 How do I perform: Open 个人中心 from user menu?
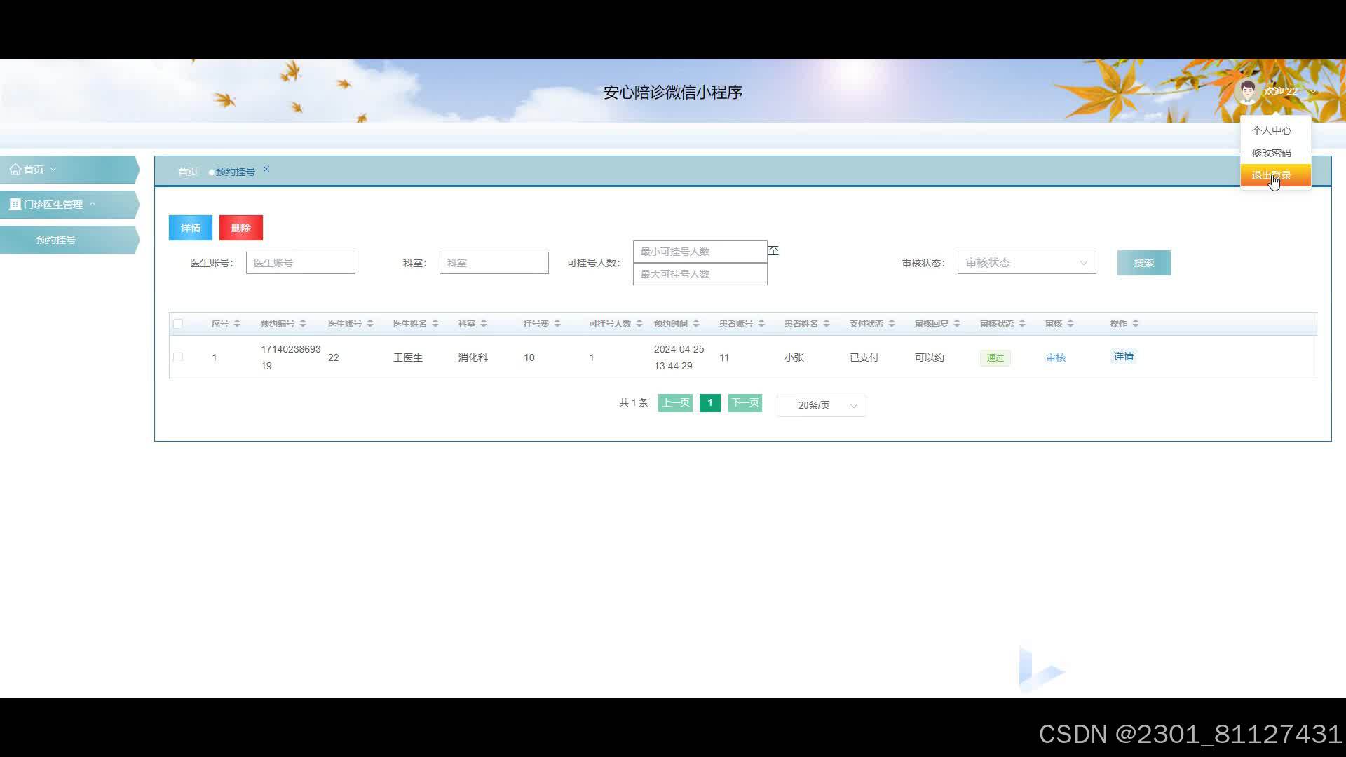click(1272, 130)
